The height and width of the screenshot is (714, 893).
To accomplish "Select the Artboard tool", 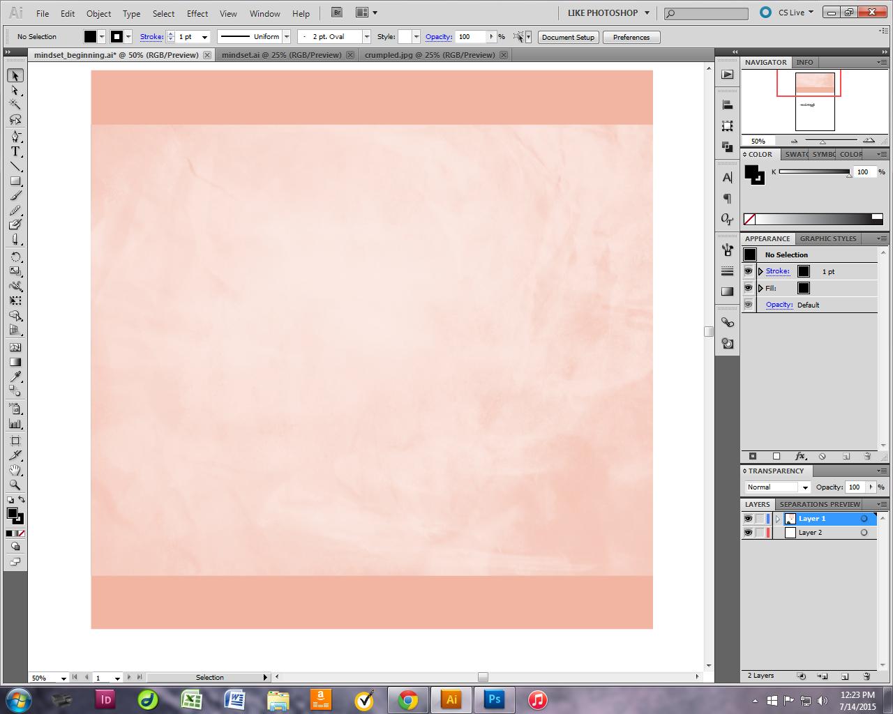I will coord(15,441).
